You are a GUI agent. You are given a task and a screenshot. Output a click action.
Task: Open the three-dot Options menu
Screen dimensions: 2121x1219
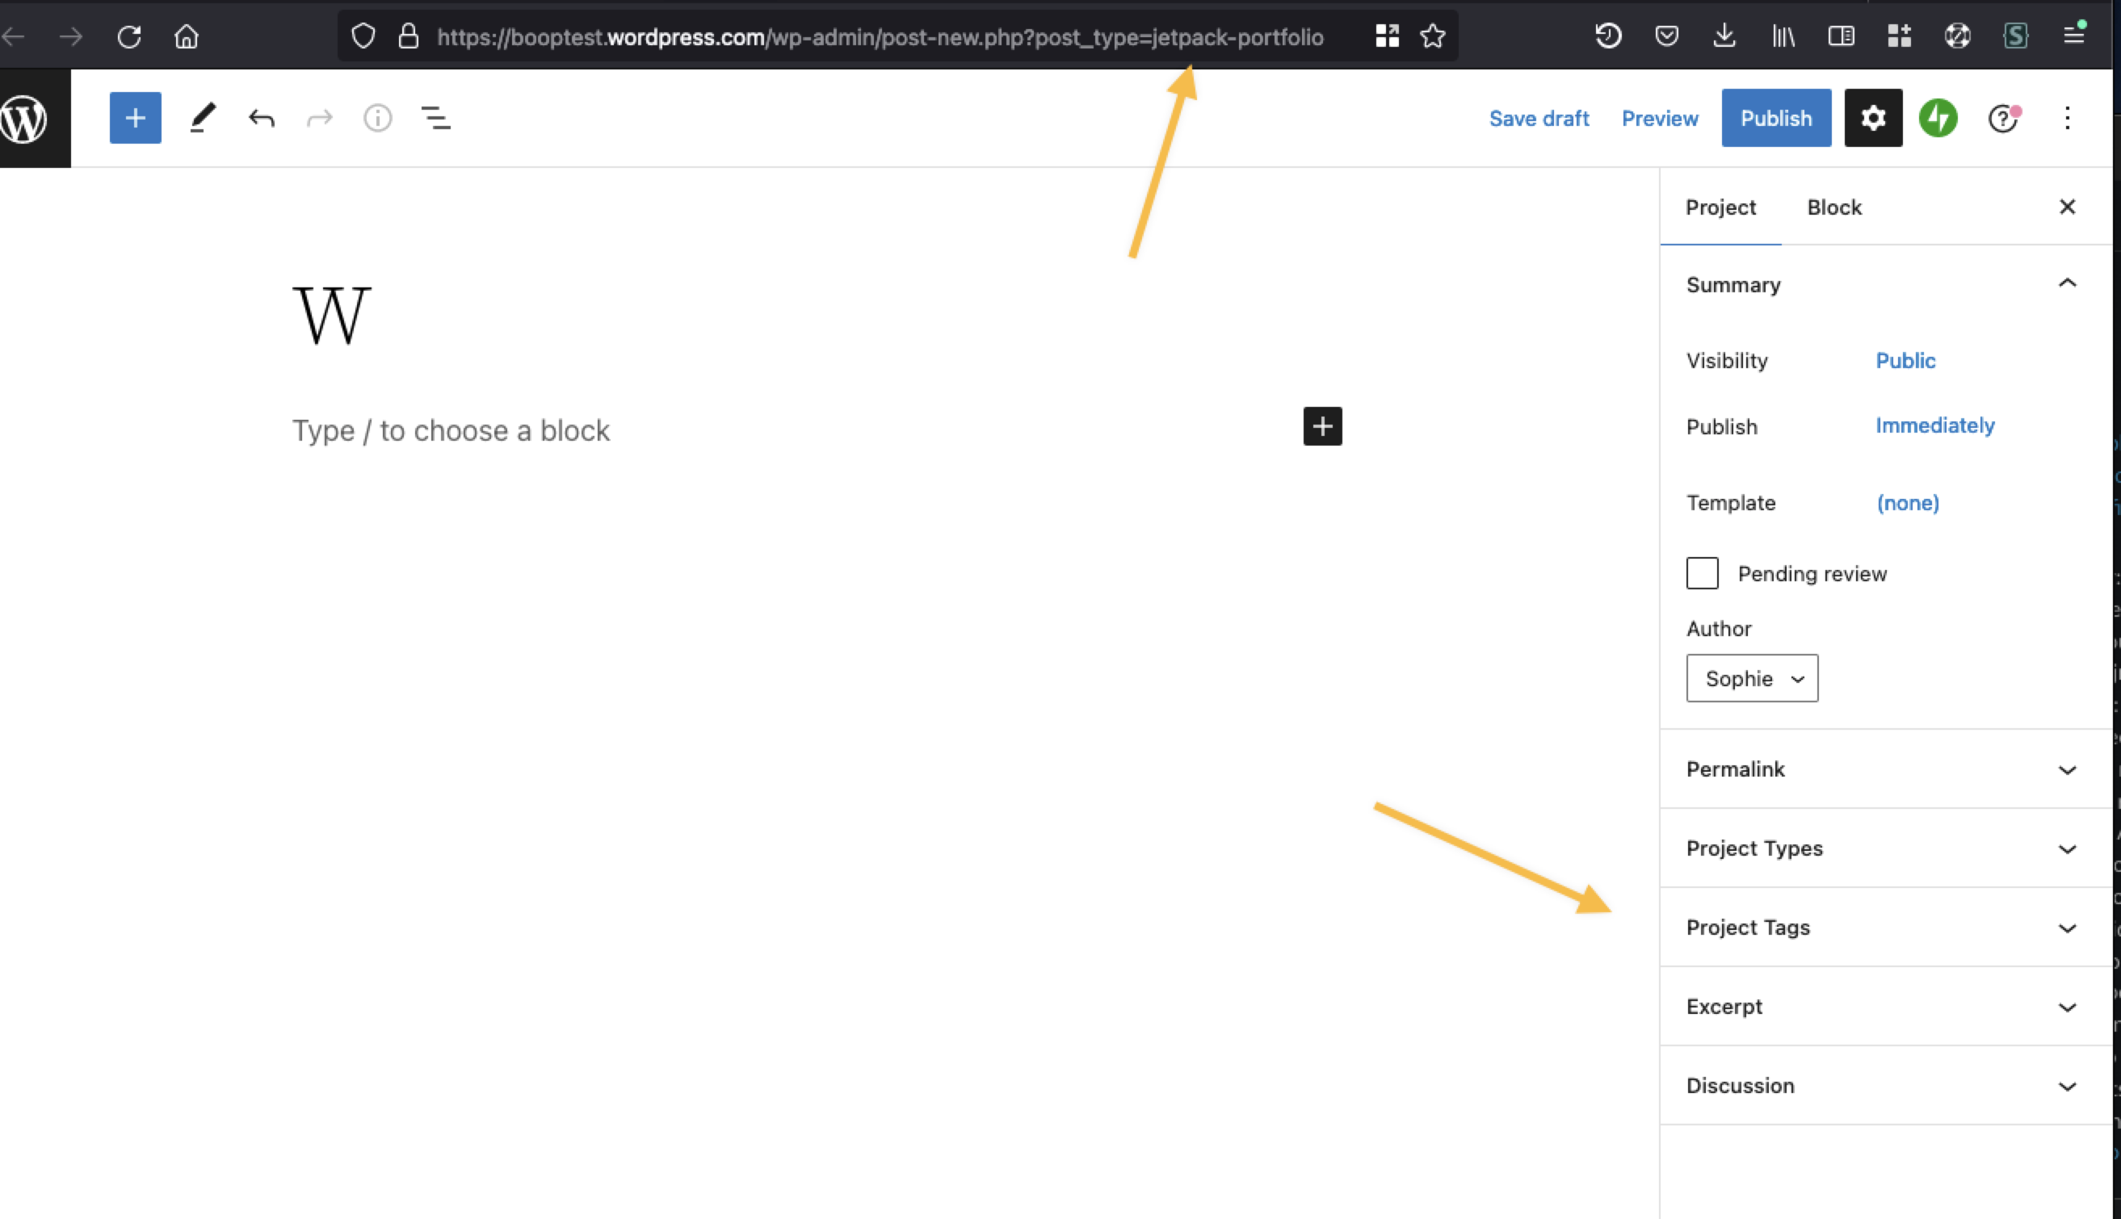tap(2068, 118)
